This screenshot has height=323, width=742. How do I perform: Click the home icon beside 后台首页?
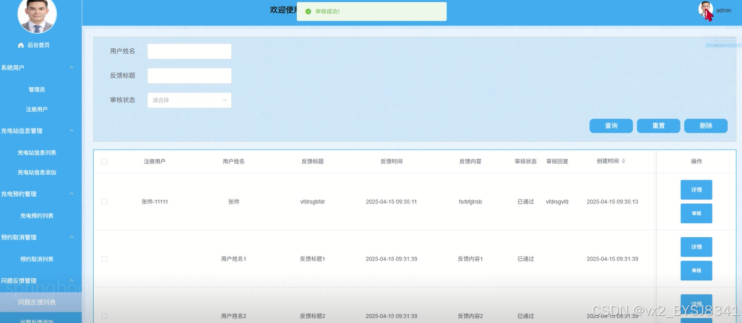[x=21, y=45]
